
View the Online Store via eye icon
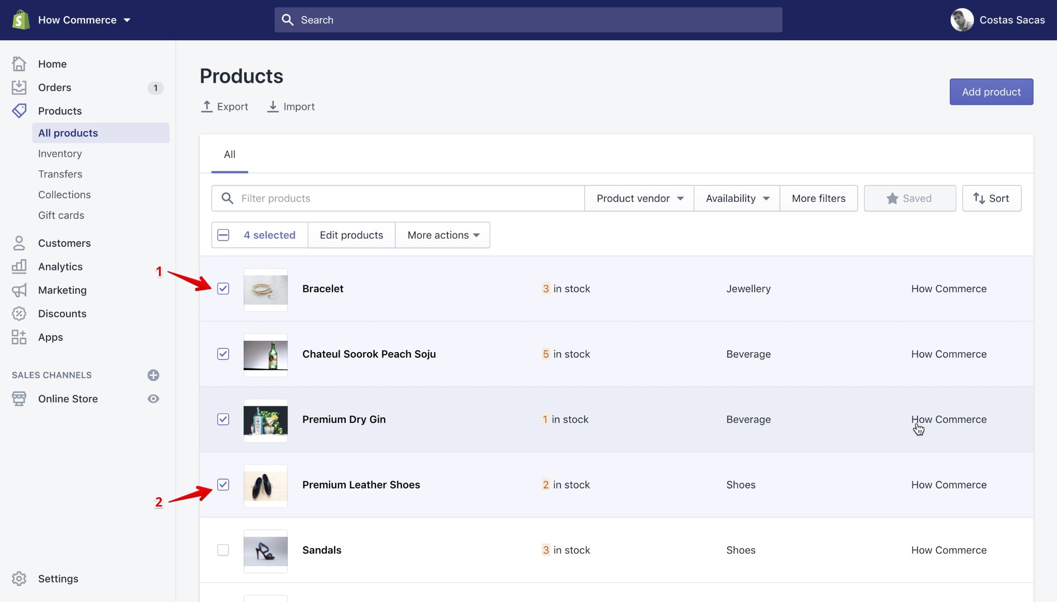point(153,399)
